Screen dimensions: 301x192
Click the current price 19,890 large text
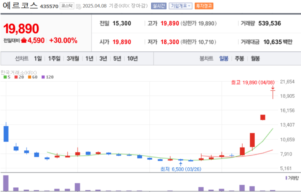21,28
